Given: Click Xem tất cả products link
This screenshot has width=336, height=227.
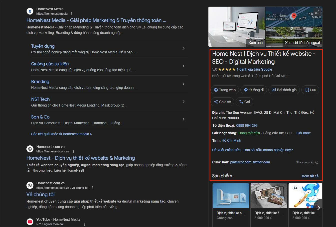Looking at the screenshot, I should click(x=310, y=176).
